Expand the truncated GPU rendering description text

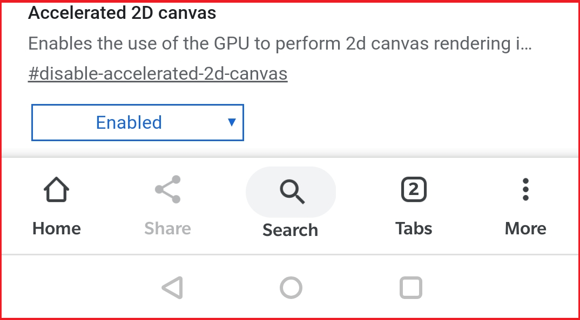(x=280, y=44)
